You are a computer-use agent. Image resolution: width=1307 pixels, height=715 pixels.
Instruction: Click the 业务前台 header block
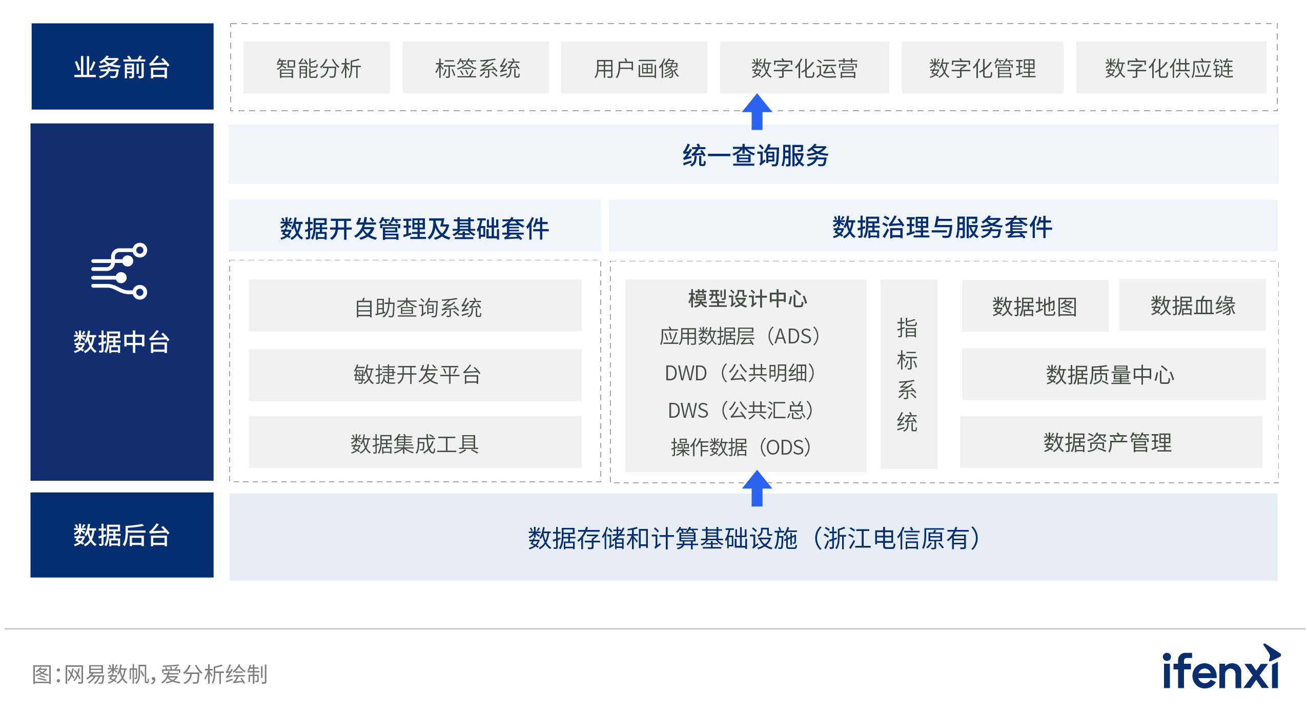122,67
